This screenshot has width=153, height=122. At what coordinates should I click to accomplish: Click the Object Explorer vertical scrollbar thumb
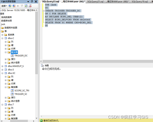point(36,43)
